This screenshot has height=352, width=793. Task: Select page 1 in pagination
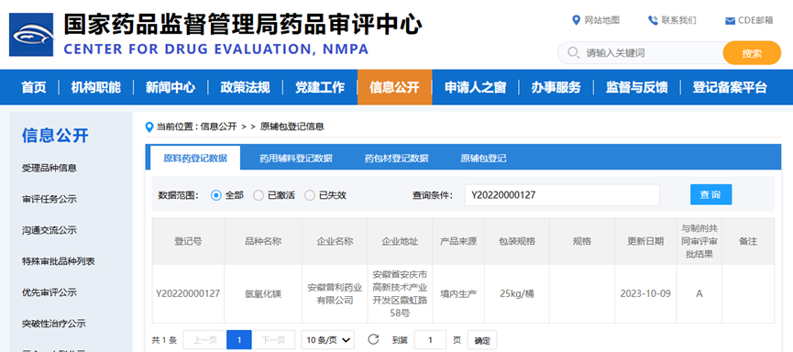click(238, 340)
